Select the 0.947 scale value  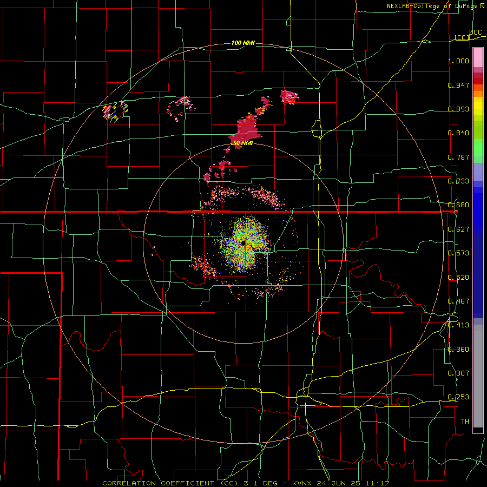click(x=458, y=85)
